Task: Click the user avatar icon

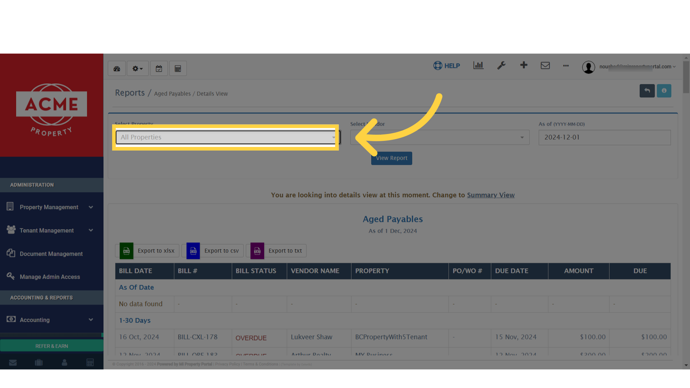Action: 588,67
